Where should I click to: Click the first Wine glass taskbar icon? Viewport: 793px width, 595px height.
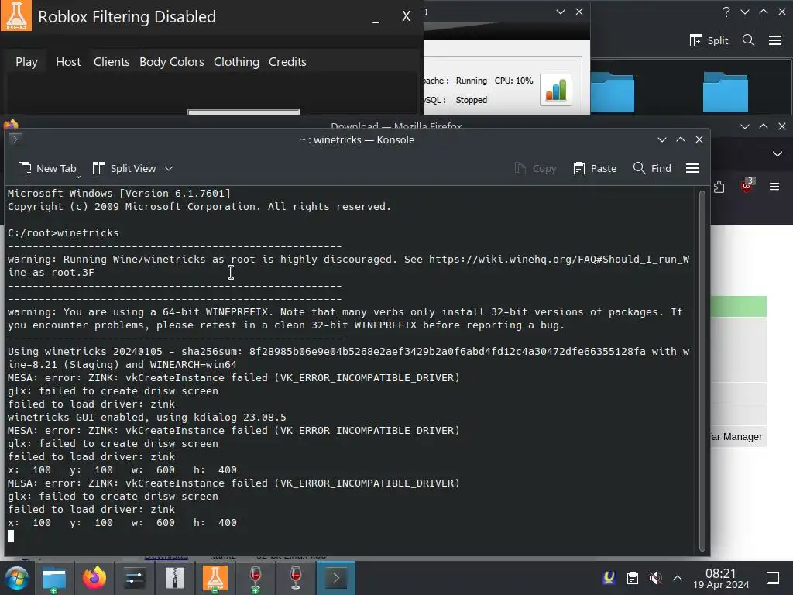point(256,578)
